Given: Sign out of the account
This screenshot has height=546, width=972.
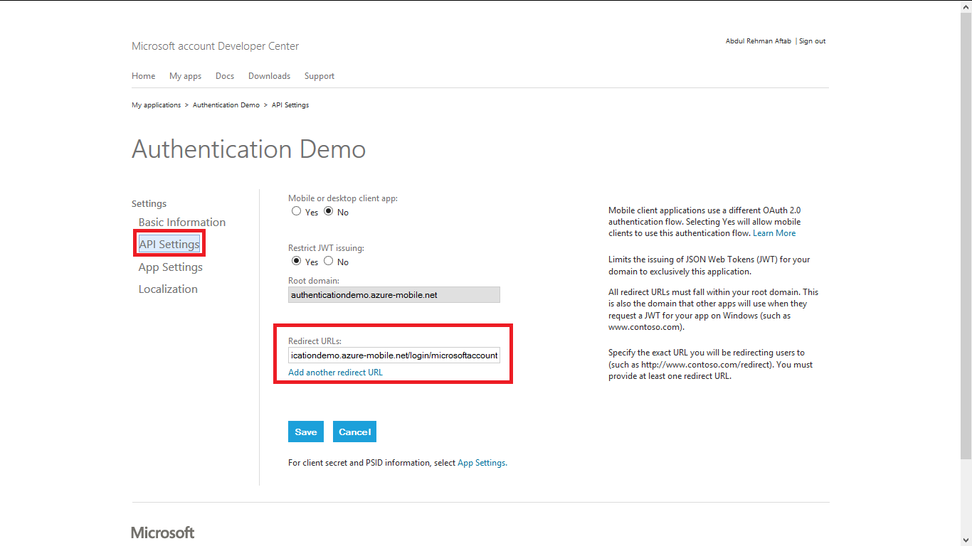Looking at the screenshot, I should pos(812,41).
